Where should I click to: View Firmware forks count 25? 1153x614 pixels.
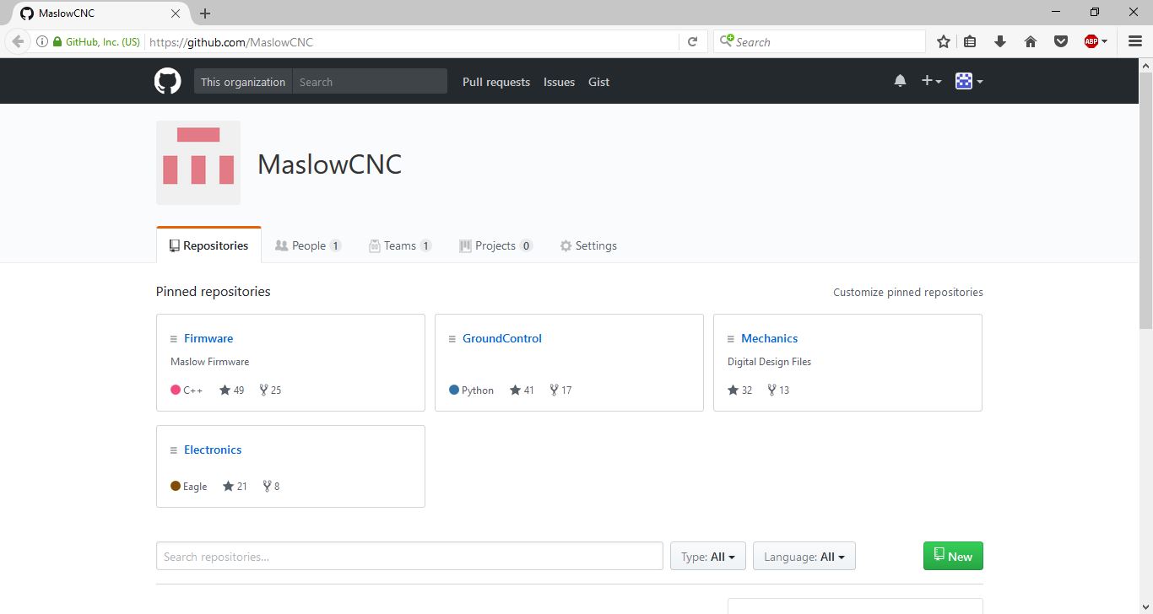[270, 390]
